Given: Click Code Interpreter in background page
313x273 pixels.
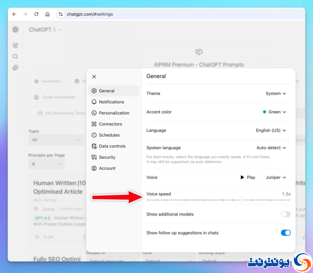Looking at the screenshot, I should 55,97.
